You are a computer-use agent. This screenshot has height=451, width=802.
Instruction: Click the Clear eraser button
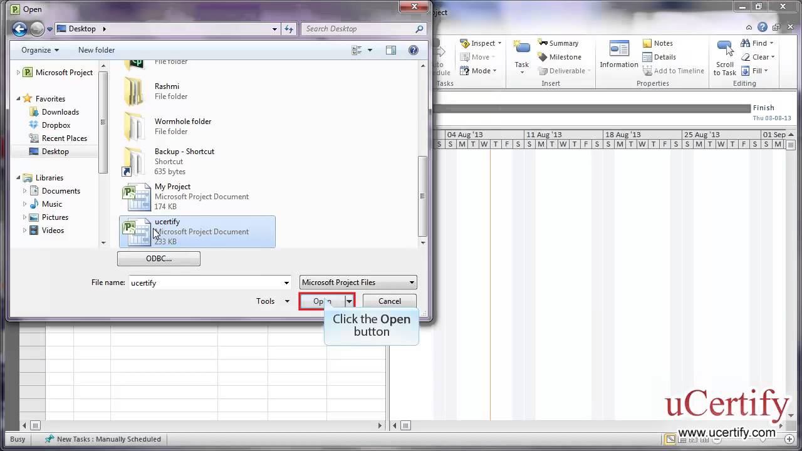coord(758,57)
